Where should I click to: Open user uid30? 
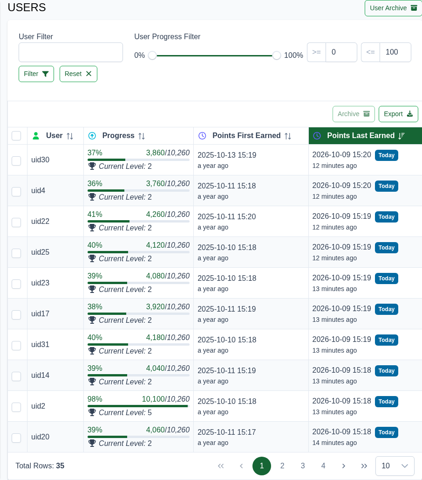pyautogui.click(x=40, y=160)
